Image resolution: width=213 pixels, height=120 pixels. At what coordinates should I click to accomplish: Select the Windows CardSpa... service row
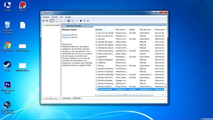coord(130,71)
